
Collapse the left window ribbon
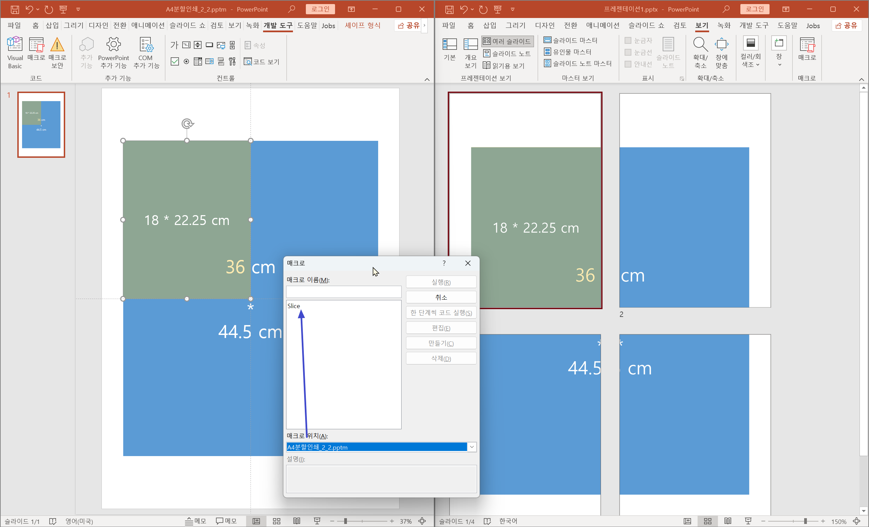coord(427,79)
